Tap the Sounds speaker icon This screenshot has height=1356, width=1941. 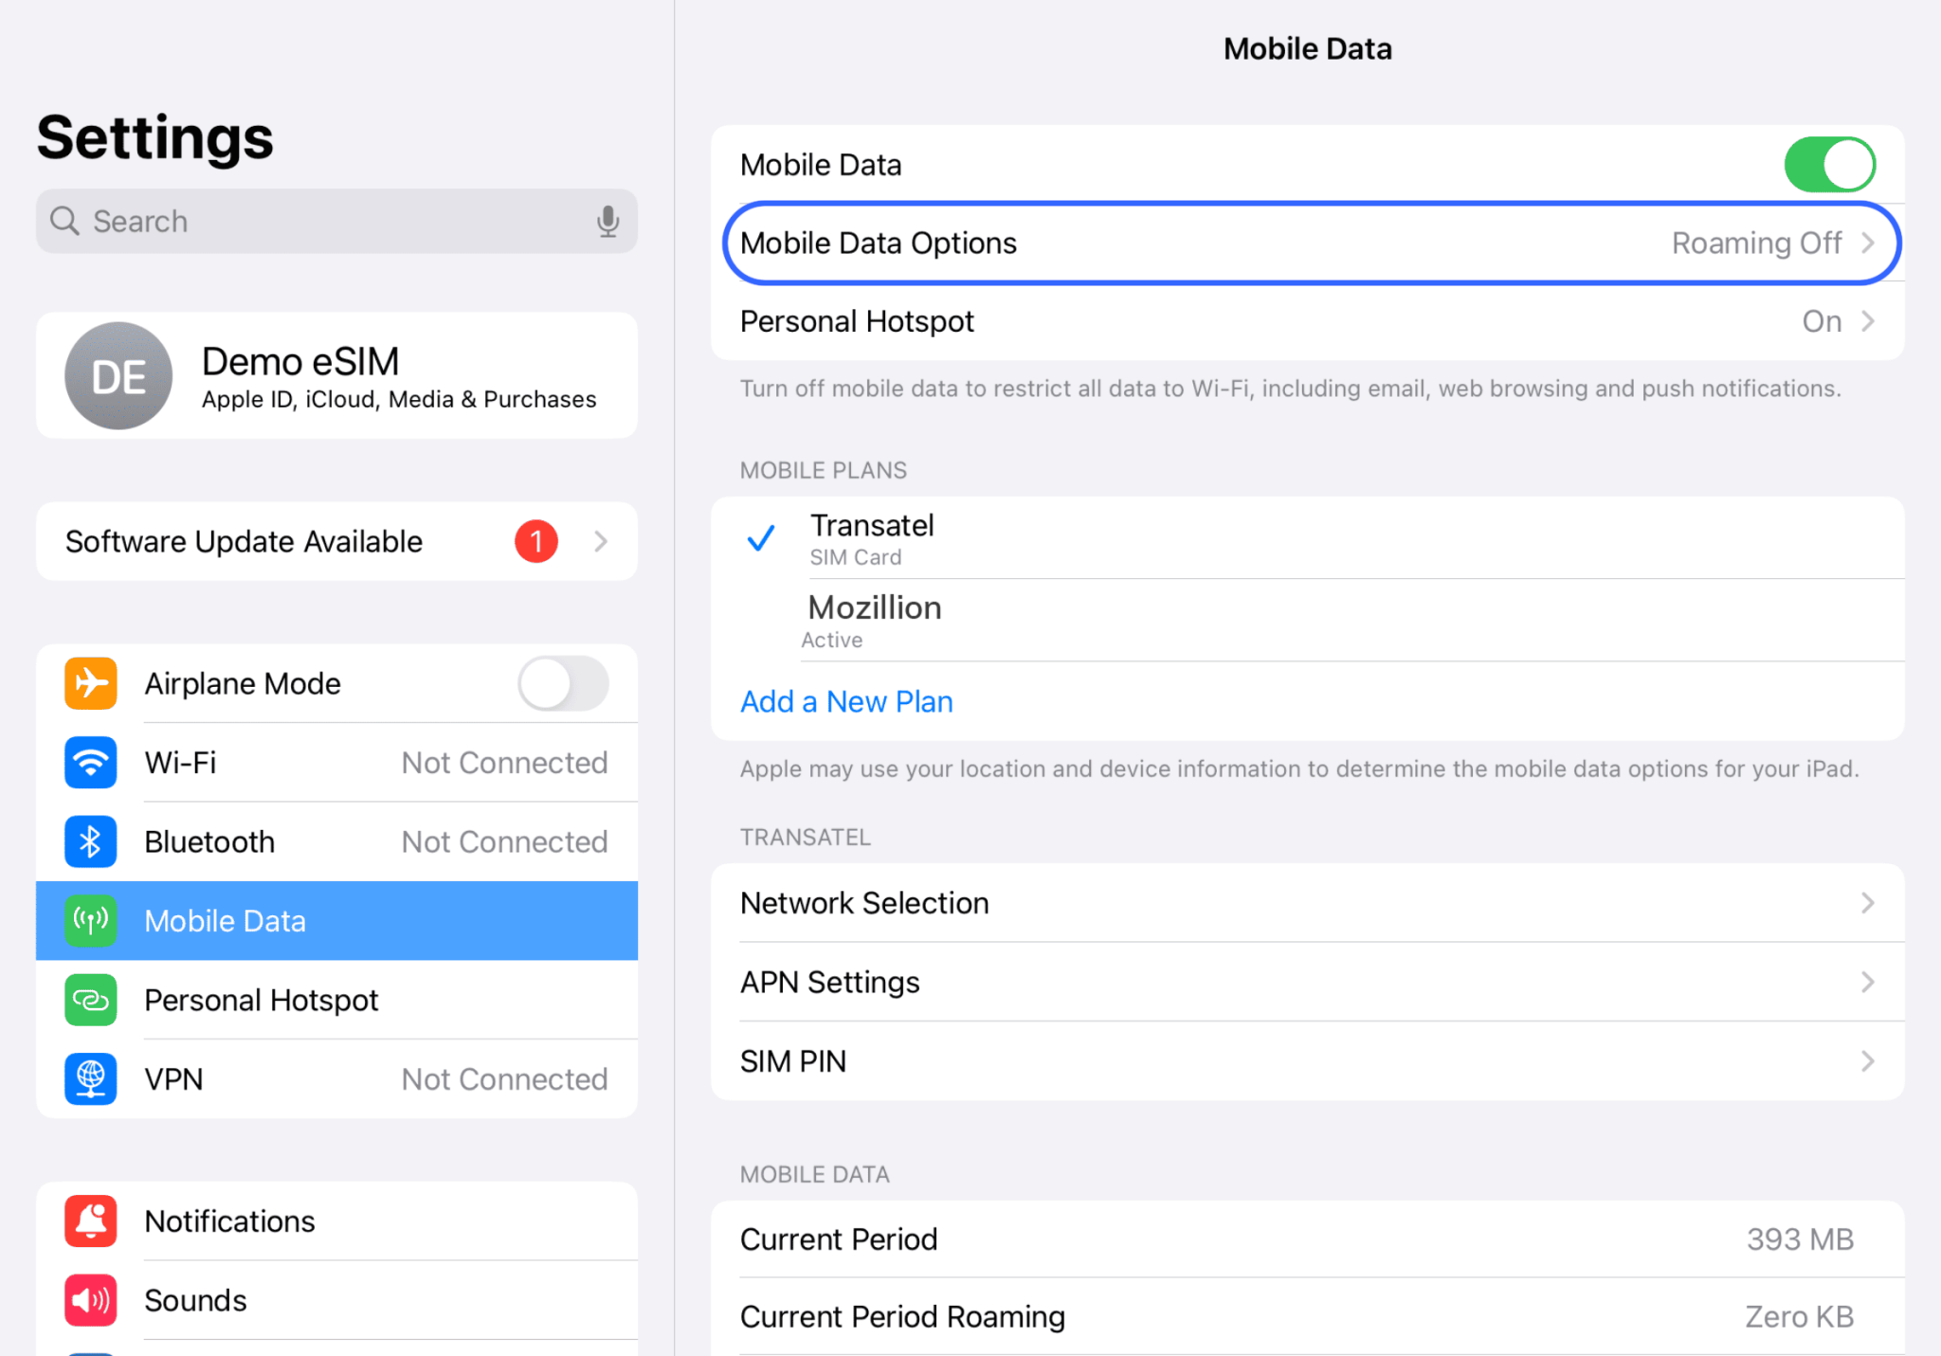click(91, 1300)
